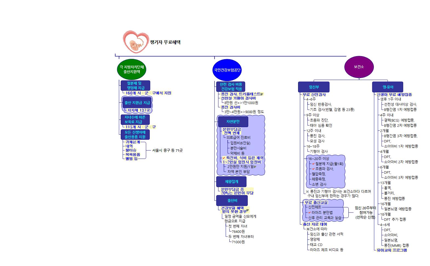Click the 출산 지원금 지급 node
This screenshot has width=430, height=266.
click(137, 103)
